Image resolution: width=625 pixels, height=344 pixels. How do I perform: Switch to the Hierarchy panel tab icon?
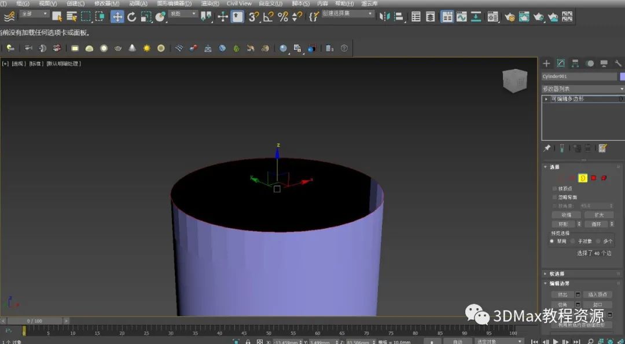click(x=575, y=63)
